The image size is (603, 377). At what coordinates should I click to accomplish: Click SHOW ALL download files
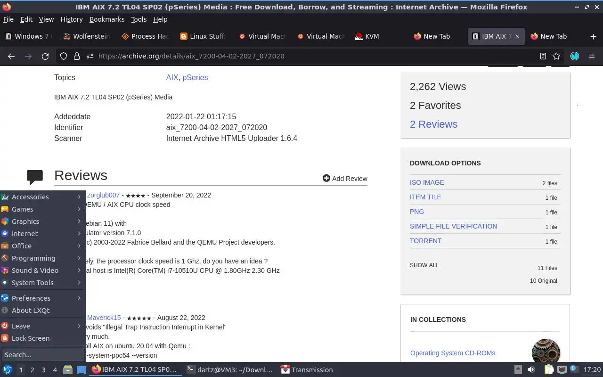[424, 265]
